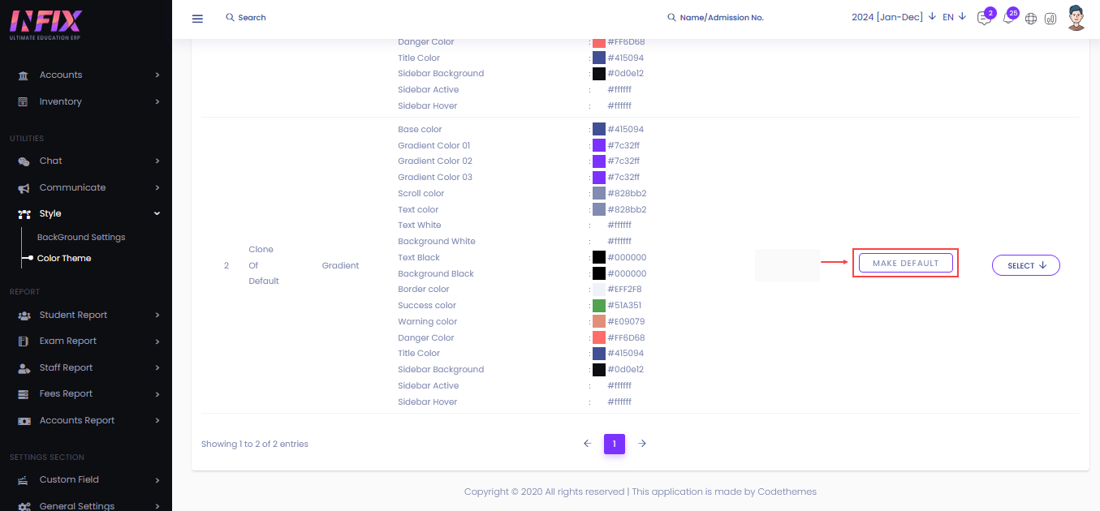This screenshot has width=1100, height=511.
Task: Click the Gradient Color 02 label
Action: tap(435, 161)
